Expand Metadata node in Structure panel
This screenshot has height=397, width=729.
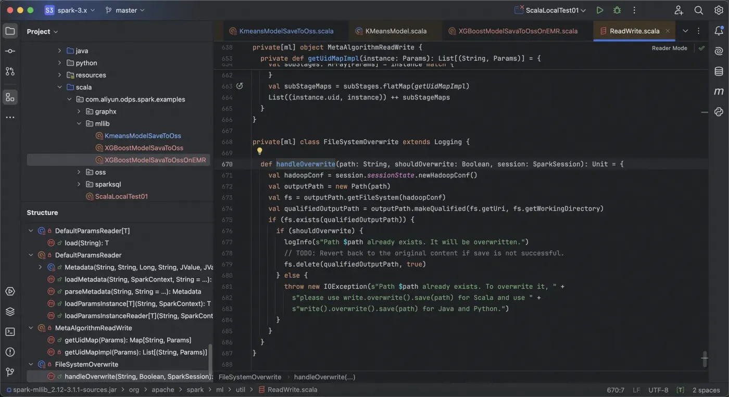(41, 267)
